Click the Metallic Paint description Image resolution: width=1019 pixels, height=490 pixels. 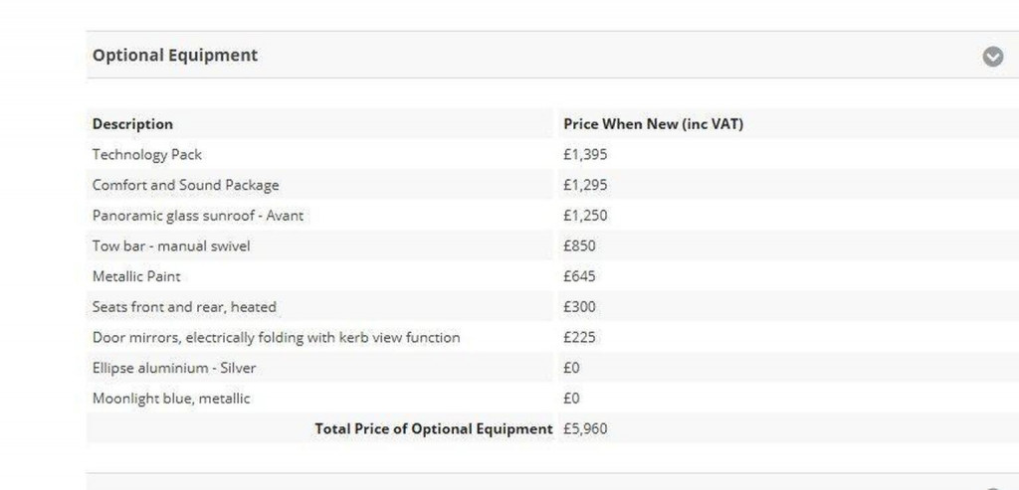tap(136, 276)
